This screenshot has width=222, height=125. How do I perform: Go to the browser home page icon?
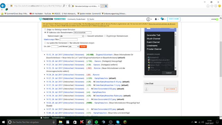pyautogui.click(x=208, y=6)
